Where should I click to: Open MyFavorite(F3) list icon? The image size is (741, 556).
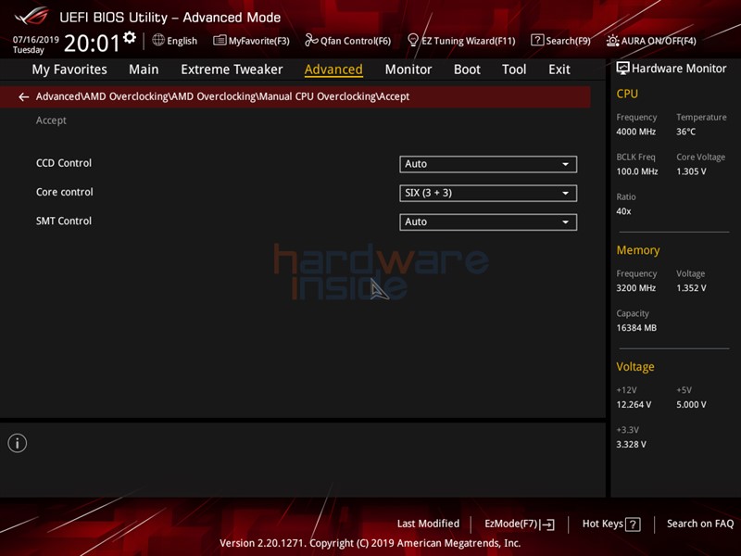click(220, 40)
